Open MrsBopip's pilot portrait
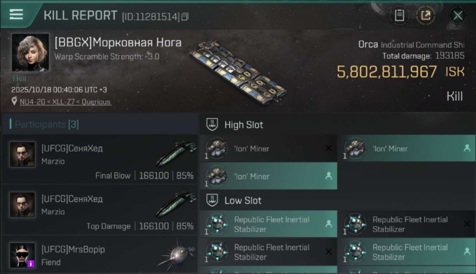This screenshot has width=476, height=274. (22, 255)
